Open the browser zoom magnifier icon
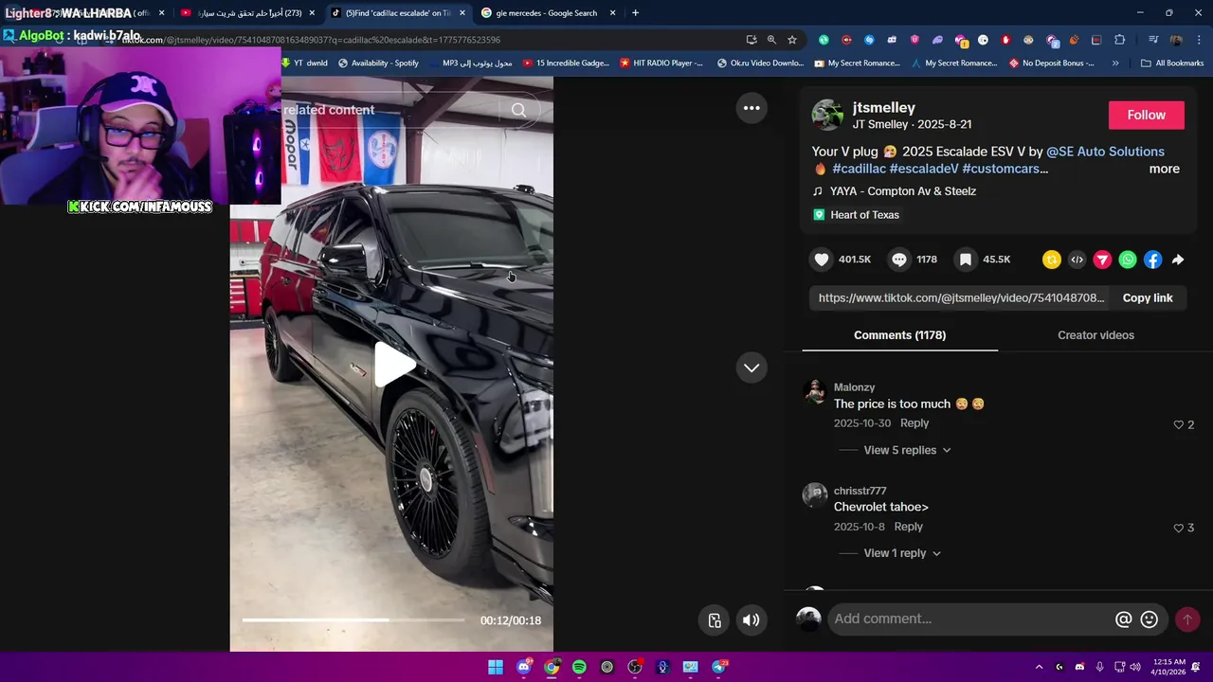Image resolution: width=1213 pixels, height=682 pixels. (x=771, y=40)
